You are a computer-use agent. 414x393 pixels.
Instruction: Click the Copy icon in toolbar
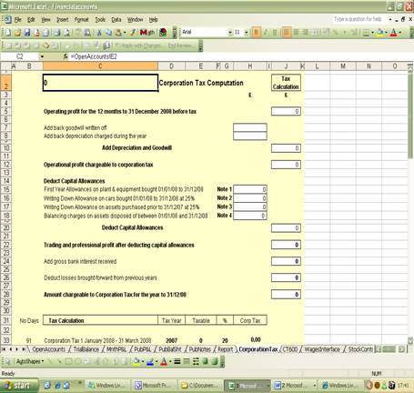pyautogui.click(x=108, y=32)
